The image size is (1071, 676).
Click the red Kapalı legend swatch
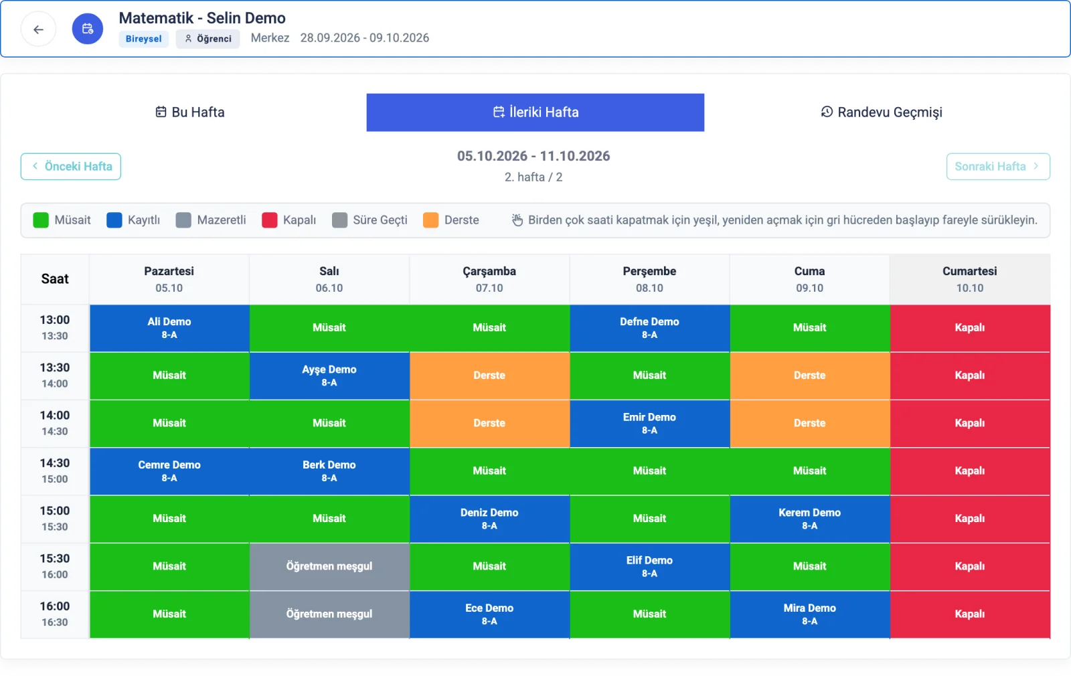(x=270, y=220)
